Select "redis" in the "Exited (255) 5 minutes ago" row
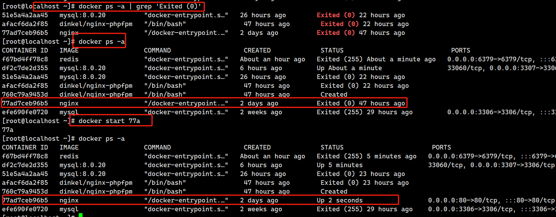Screen dimensions: 556x217 69,156
